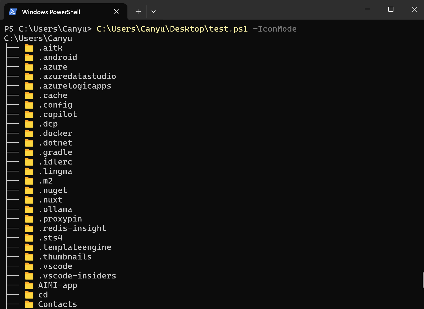Image resolution: width=424 pixels, height=309 pixels.
Task: Select the folder icon beside .cache
Action: click(29, 96)
